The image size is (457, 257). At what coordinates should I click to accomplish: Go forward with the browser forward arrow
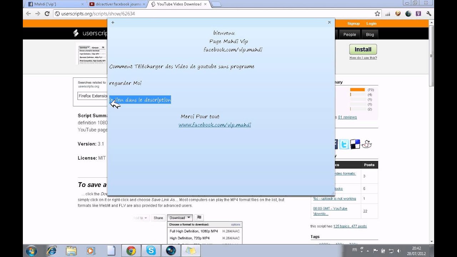(x=38, y=14)
